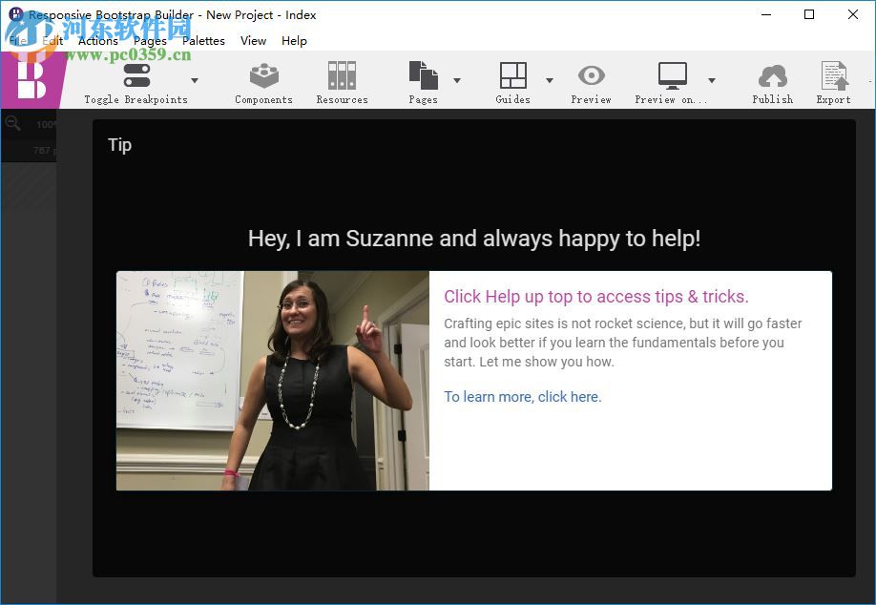Click the Toggle Breakpoints toolbar icon
Screen dimensions: 876x605
pos(136,76)
